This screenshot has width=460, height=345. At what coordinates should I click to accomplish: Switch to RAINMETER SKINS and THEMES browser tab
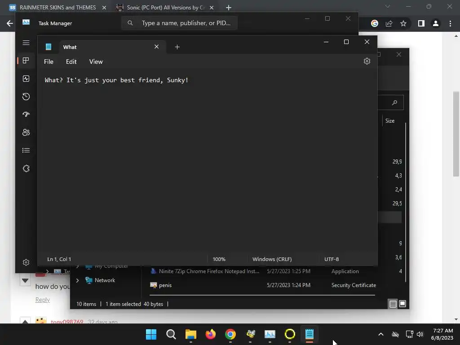click(58, 7)
